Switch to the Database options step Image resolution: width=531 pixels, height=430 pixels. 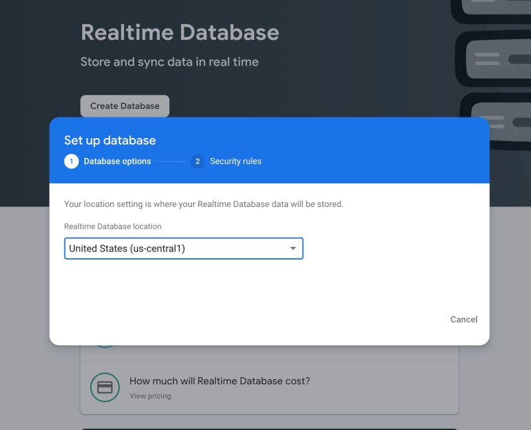pos(117,161)
